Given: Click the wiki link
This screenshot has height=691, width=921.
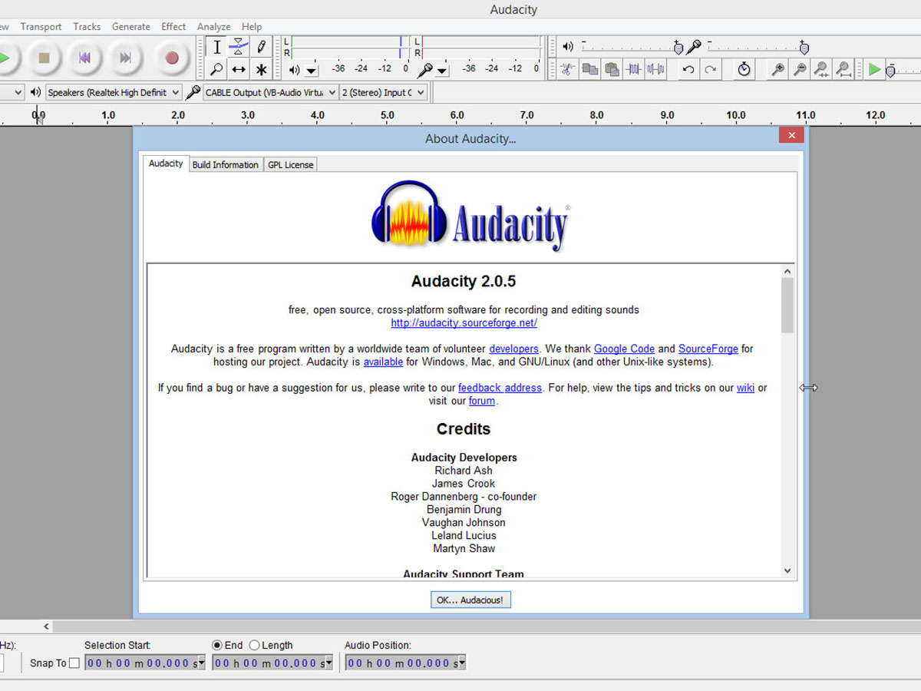Looking at the screenshot, I should tap(745, 388).
